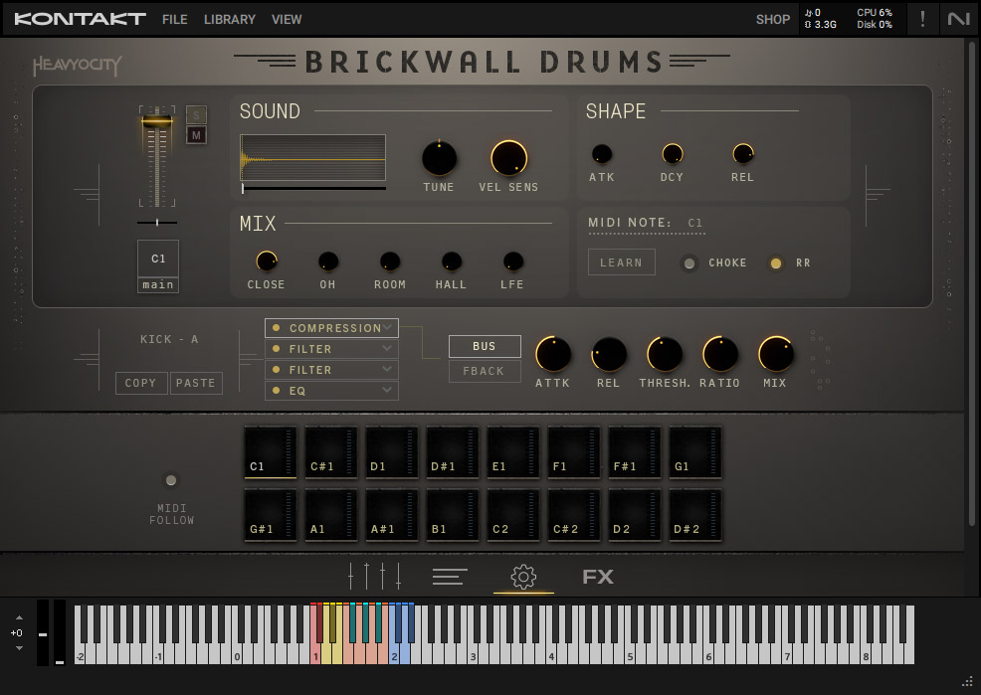Toggle the COMPRESSION effect power dot
This screenshot has height=695, width=981.
[x=276, y=327]
